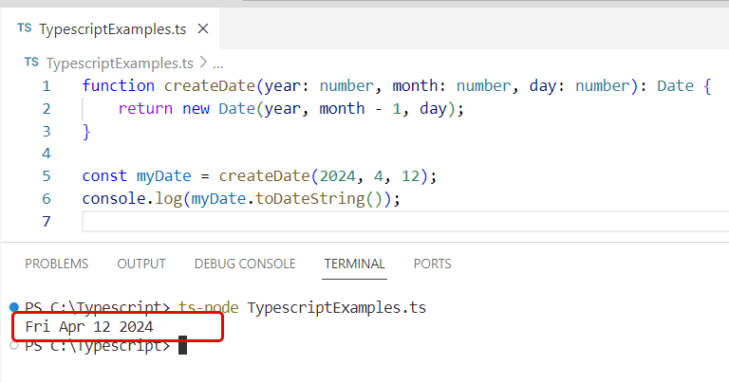Viewport: 729px width, 383px height.
Task: Click the TS icon in the breadcrumb
Action: tap(31, 63)
